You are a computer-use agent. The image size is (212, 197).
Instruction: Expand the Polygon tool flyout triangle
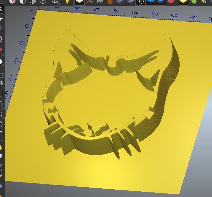click(x=3, y=118)
